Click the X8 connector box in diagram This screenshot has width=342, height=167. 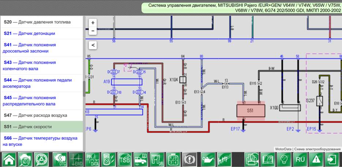(114, 112)
